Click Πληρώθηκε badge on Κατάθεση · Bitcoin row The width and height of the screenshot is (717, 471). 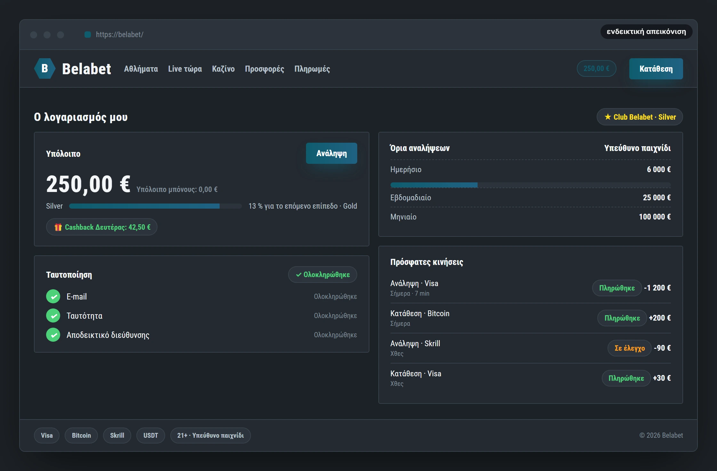point(622,318)
